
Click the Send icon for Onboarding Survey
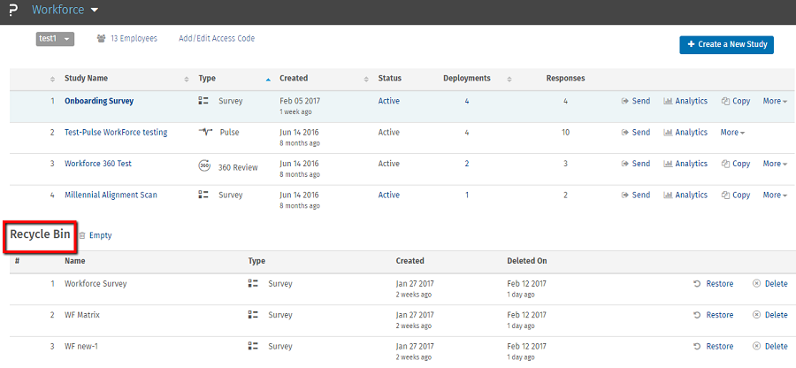(x=625, y=102)
